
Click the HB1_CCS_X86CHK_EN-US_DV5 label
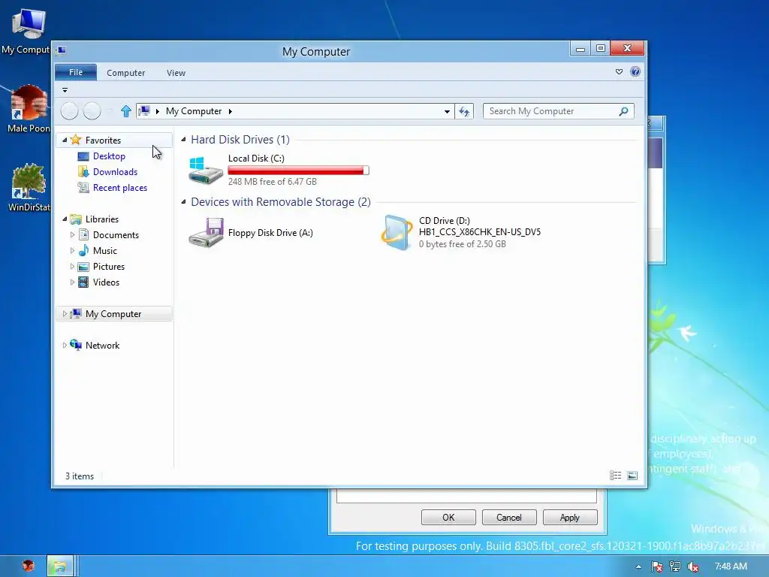(480, 232)
